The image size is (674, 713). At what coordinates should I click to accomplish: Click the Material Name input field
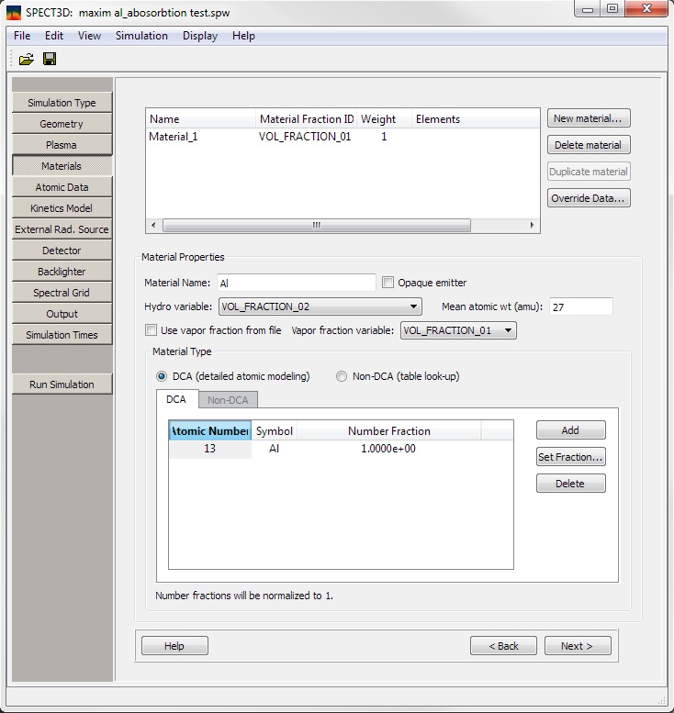pos(296,283)
